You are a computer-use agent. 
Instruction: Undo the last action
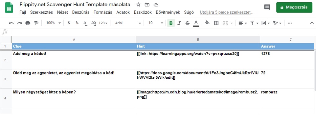coord(11,23)
